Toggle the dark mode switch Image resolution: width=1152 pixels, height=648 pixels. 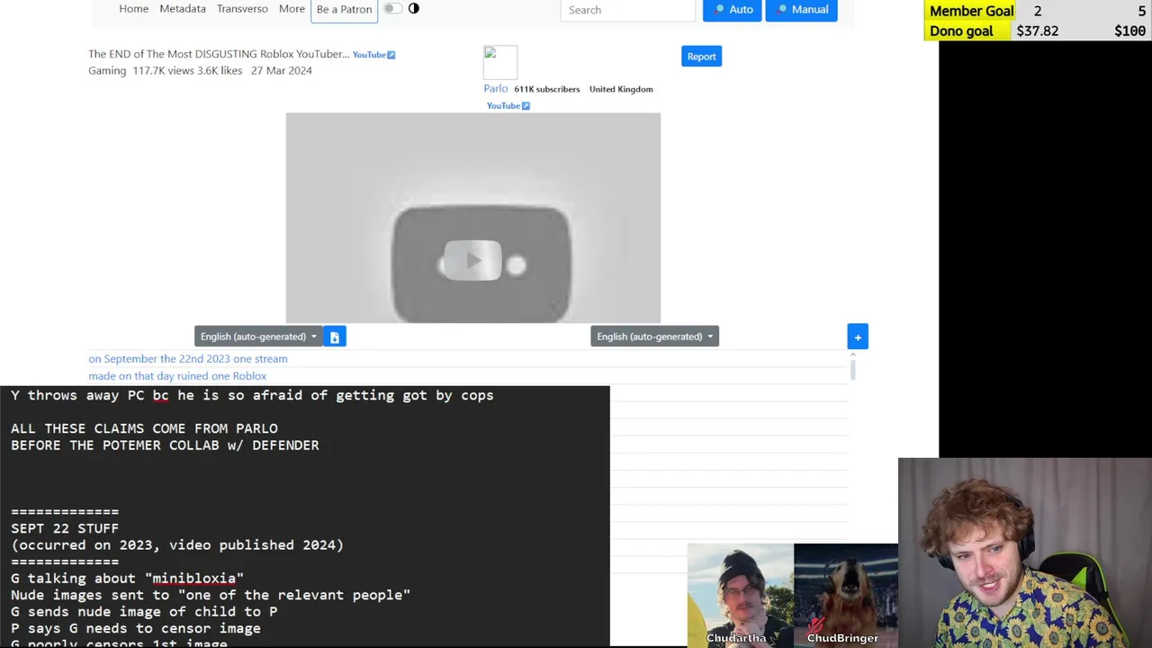point(393,9)
